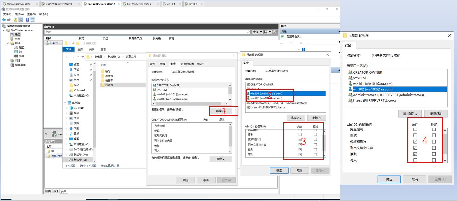Click the back navigation arrow in cluster manager toolbar
This screenshot has width=457, height=201.
(x=4, y=19)
